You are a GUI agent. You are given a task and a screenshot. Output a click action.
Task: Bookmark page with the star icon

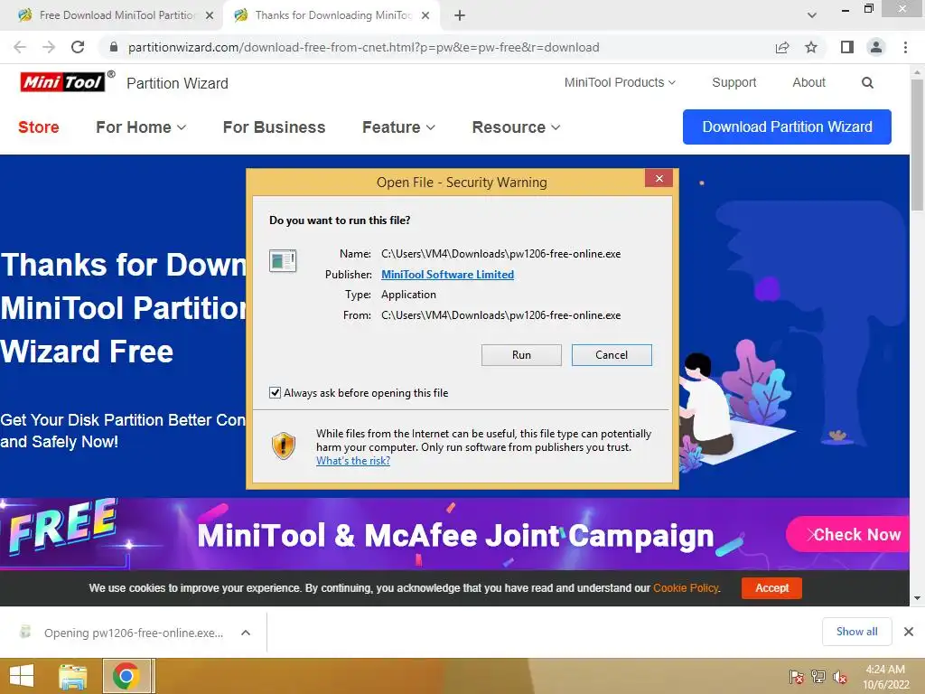(x=811, y=47)
